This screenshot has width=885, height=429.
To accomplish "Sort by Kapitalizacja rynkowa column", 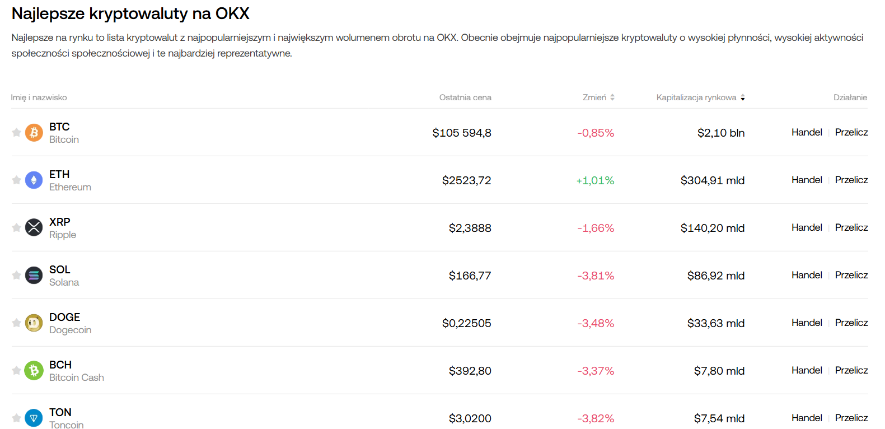I will coord(743,97).
